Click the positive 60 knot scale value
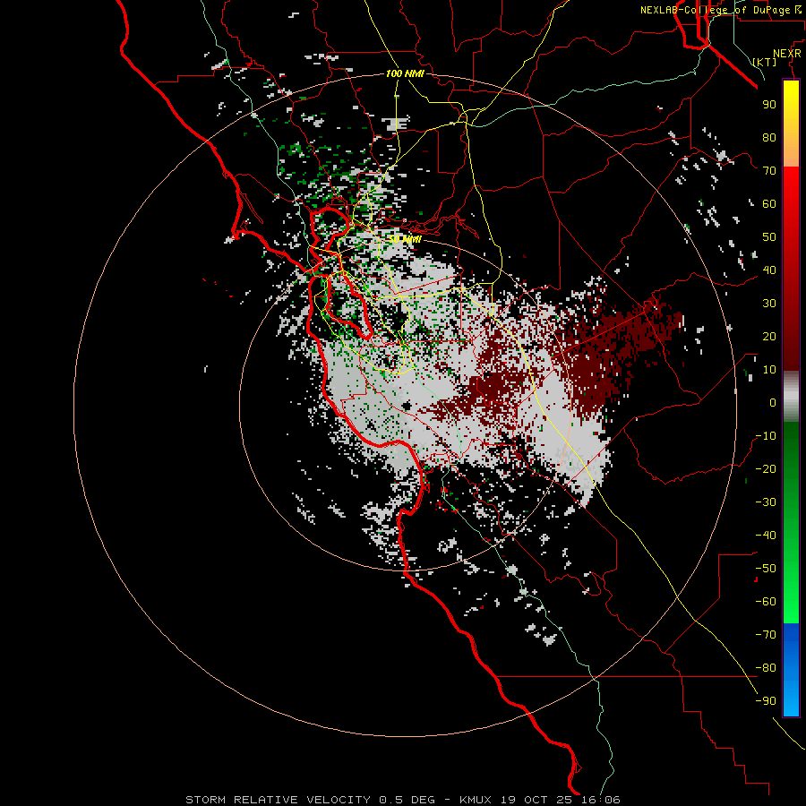The height and width of the screenshot is (806, 806). tap(769, 203)
